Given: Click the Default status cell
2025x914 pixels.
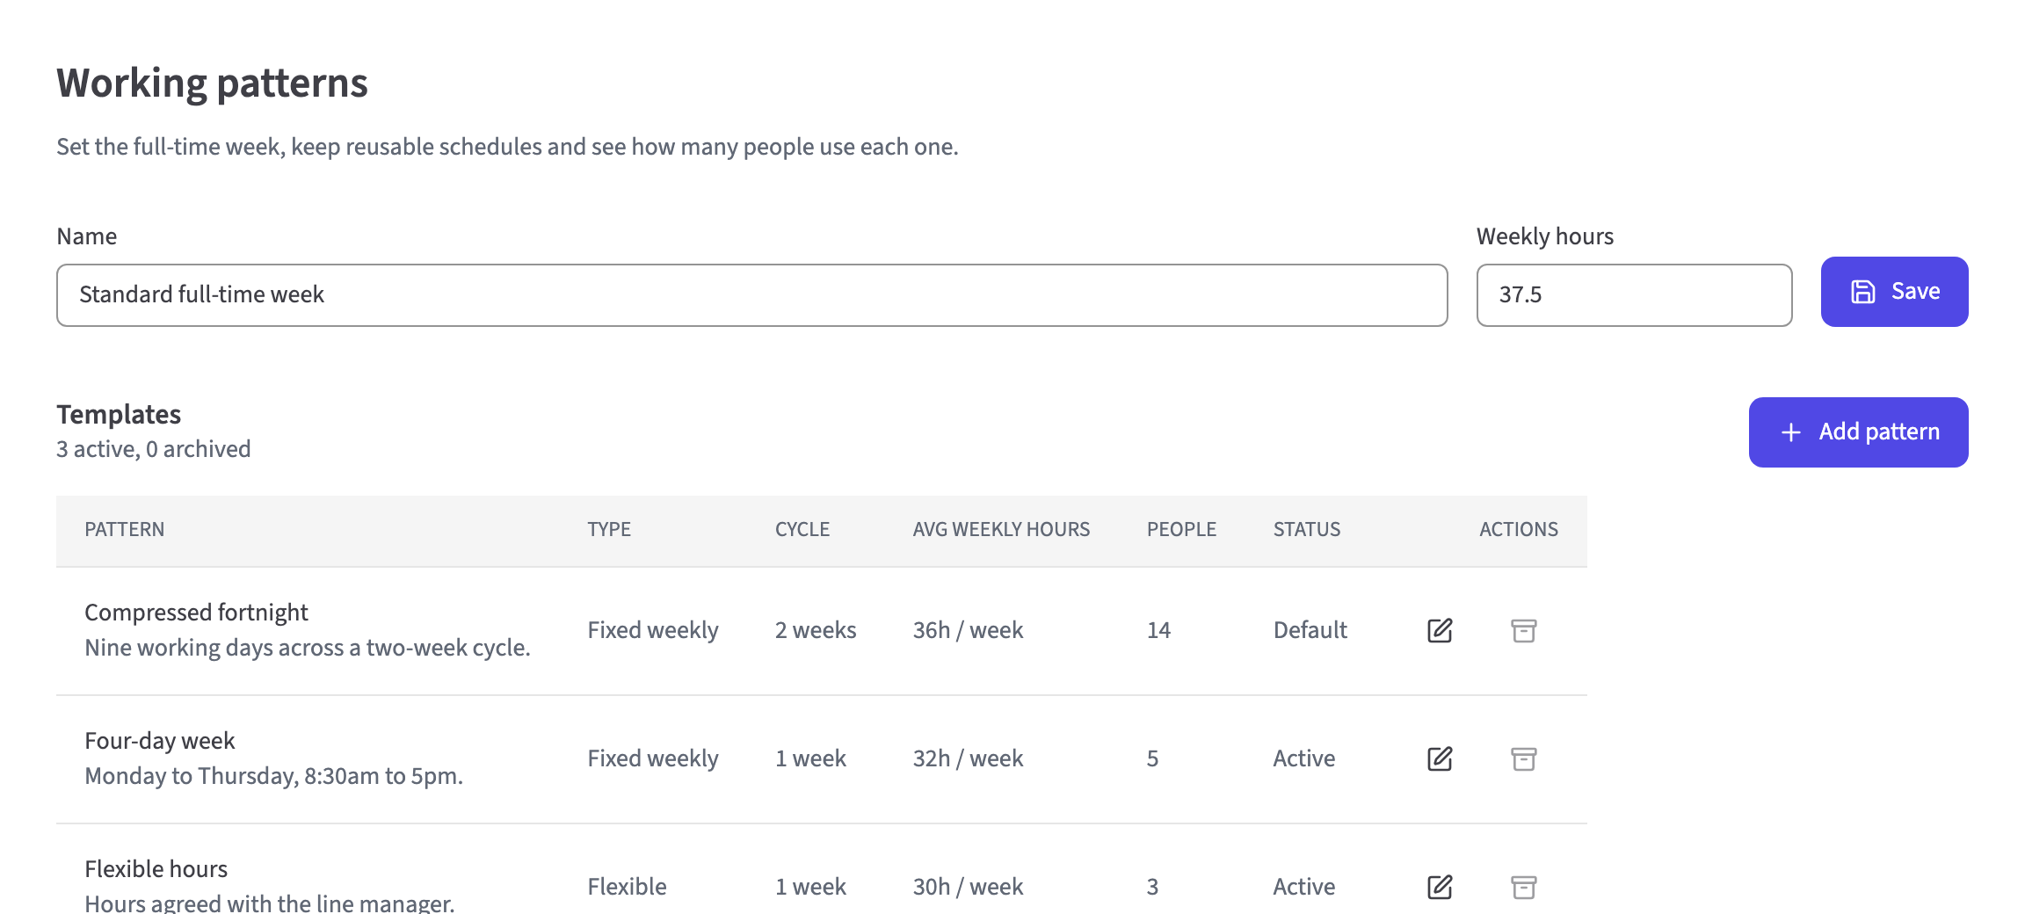Looking at the screenshot, I should click(1310, 630).
